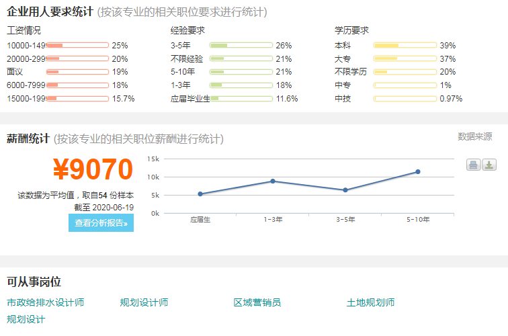
Task: Click the 15000-199 salary bar at 15.7%
Action: (77, 99)
